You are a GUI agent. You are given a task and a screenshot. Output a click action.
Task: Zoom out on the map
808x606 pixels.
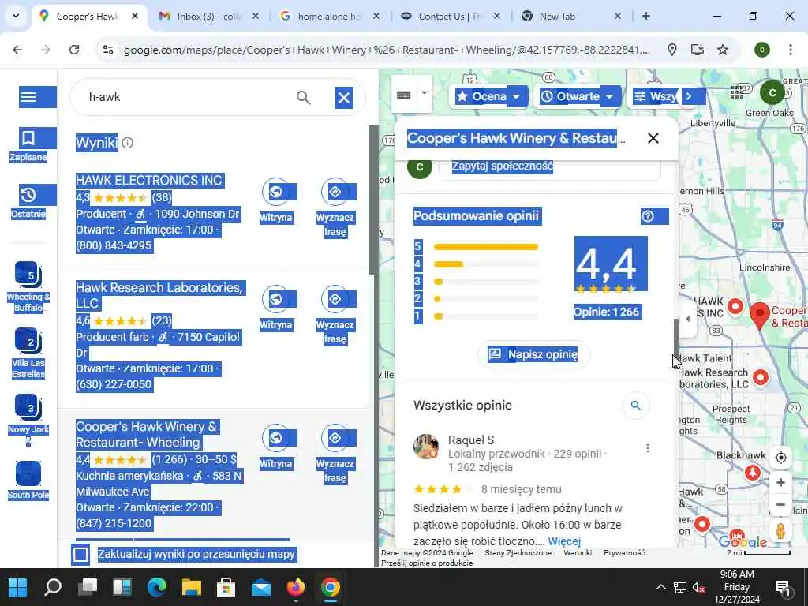pyautogui.click(x=780, y=504)
